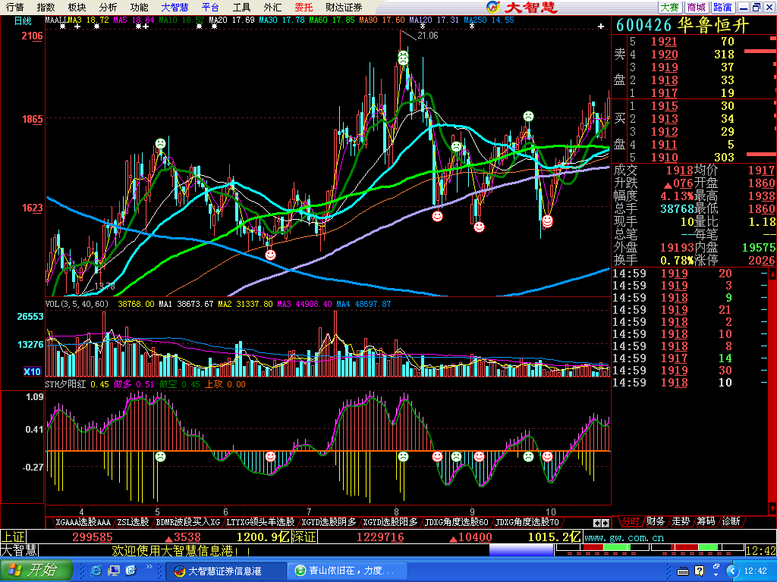The height and width of the screenshot is (582, 777).
Task: Click the tick list vertical scrollbar track
Action: point(772,391)
